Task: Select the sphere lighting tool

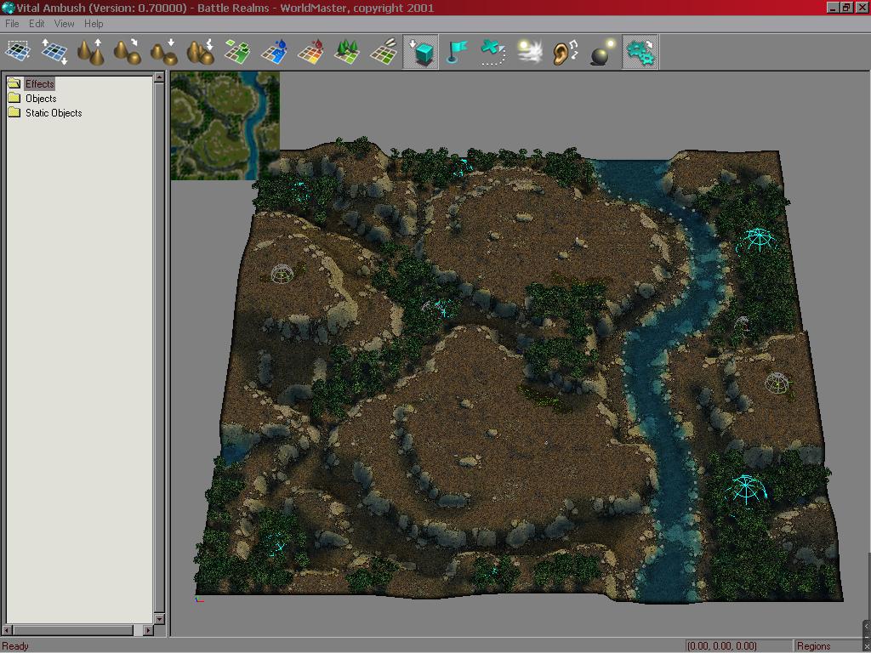Action: pyautogui.click(x=603, y=52)
